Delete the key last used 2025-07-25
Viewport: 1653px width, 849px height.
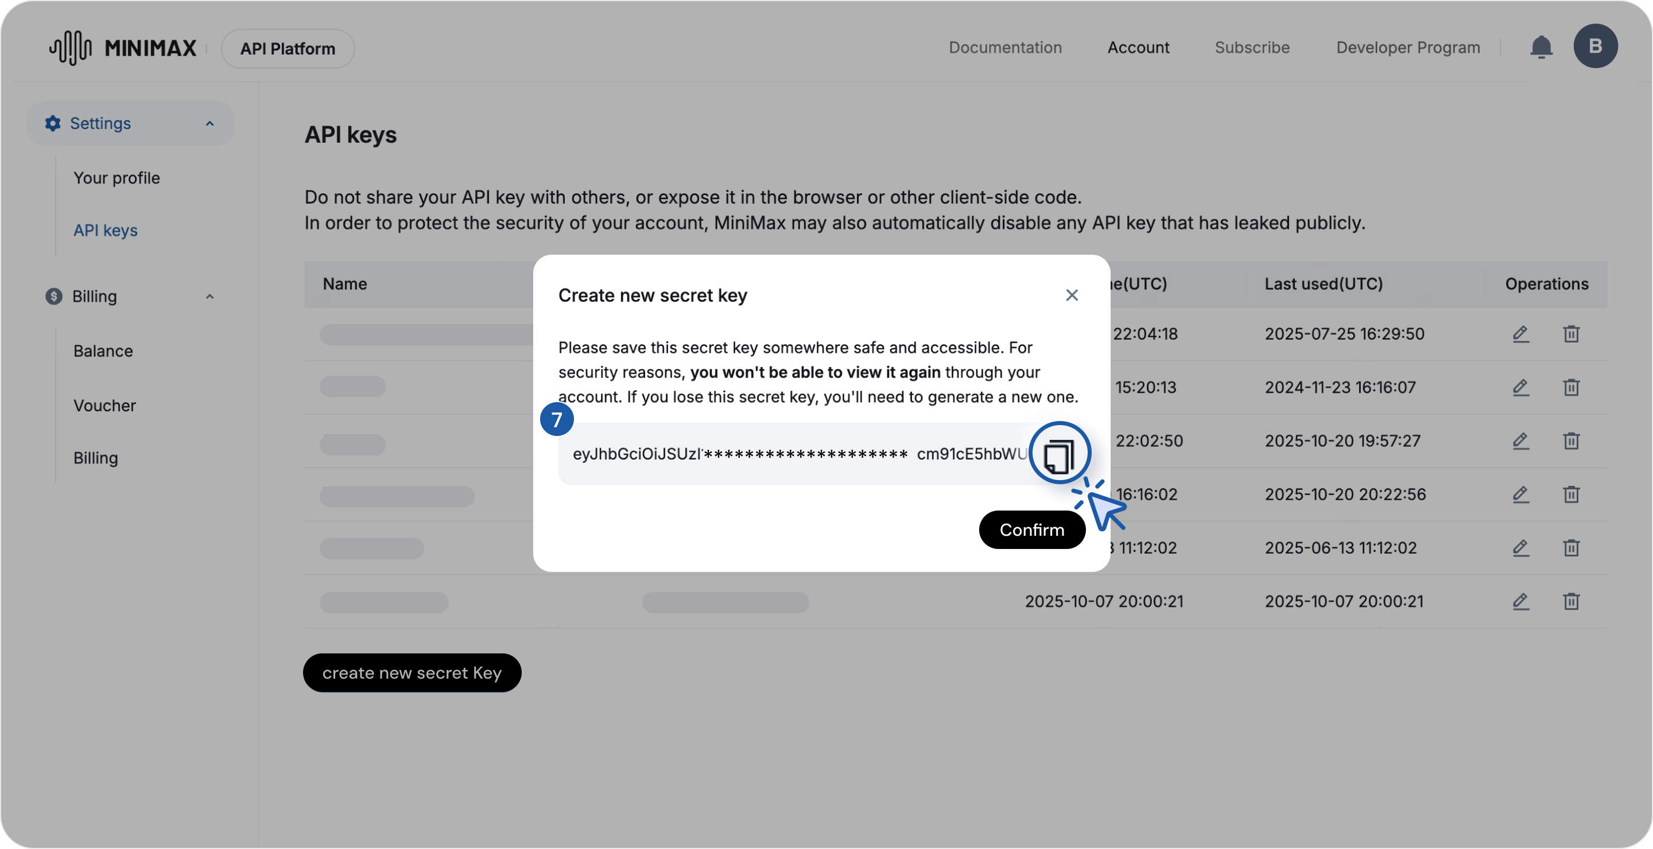point(1571,334)
